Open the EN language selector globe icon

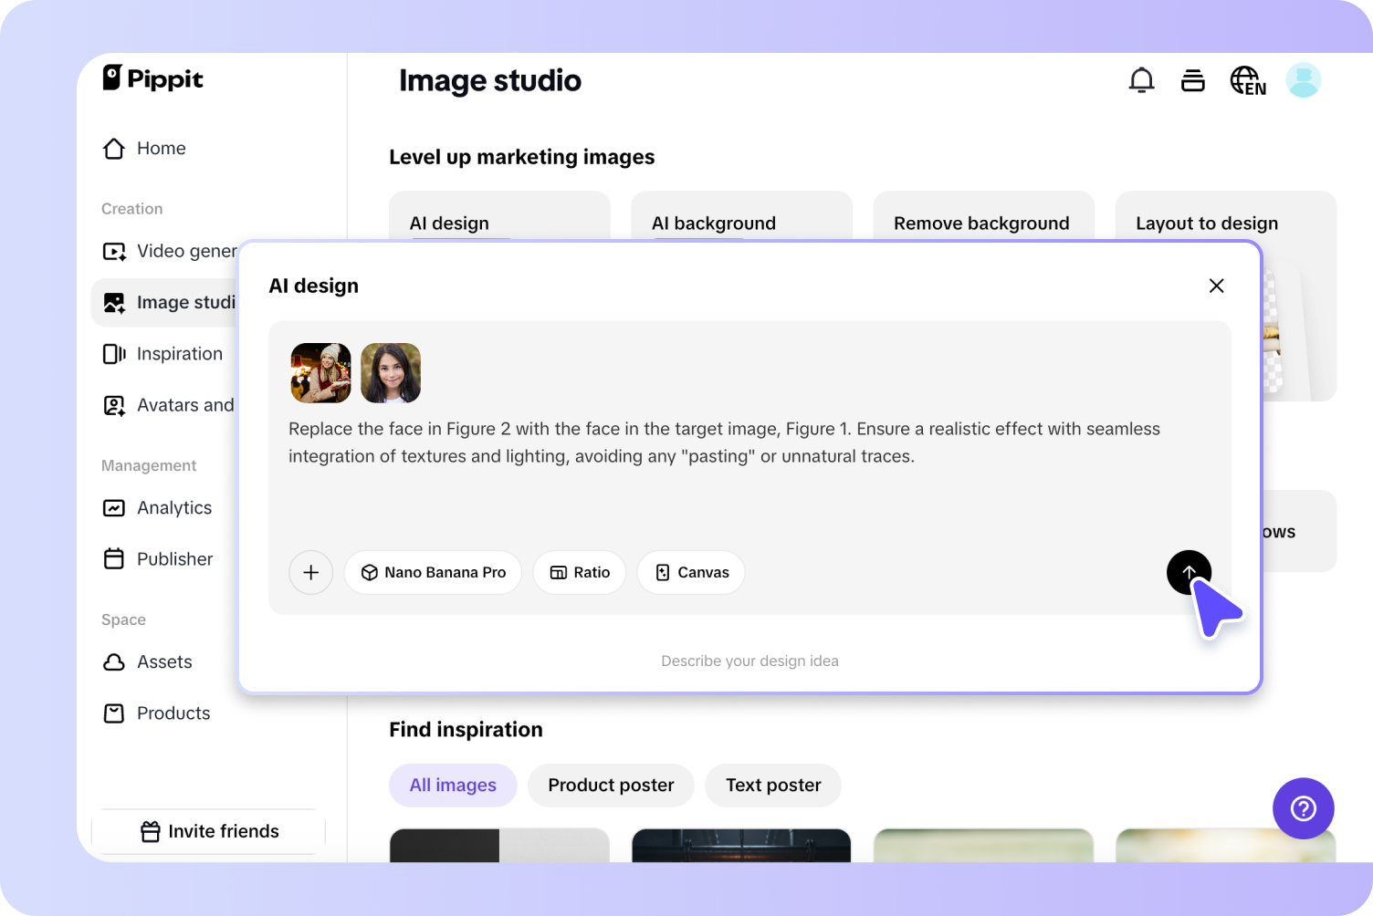1247,79
